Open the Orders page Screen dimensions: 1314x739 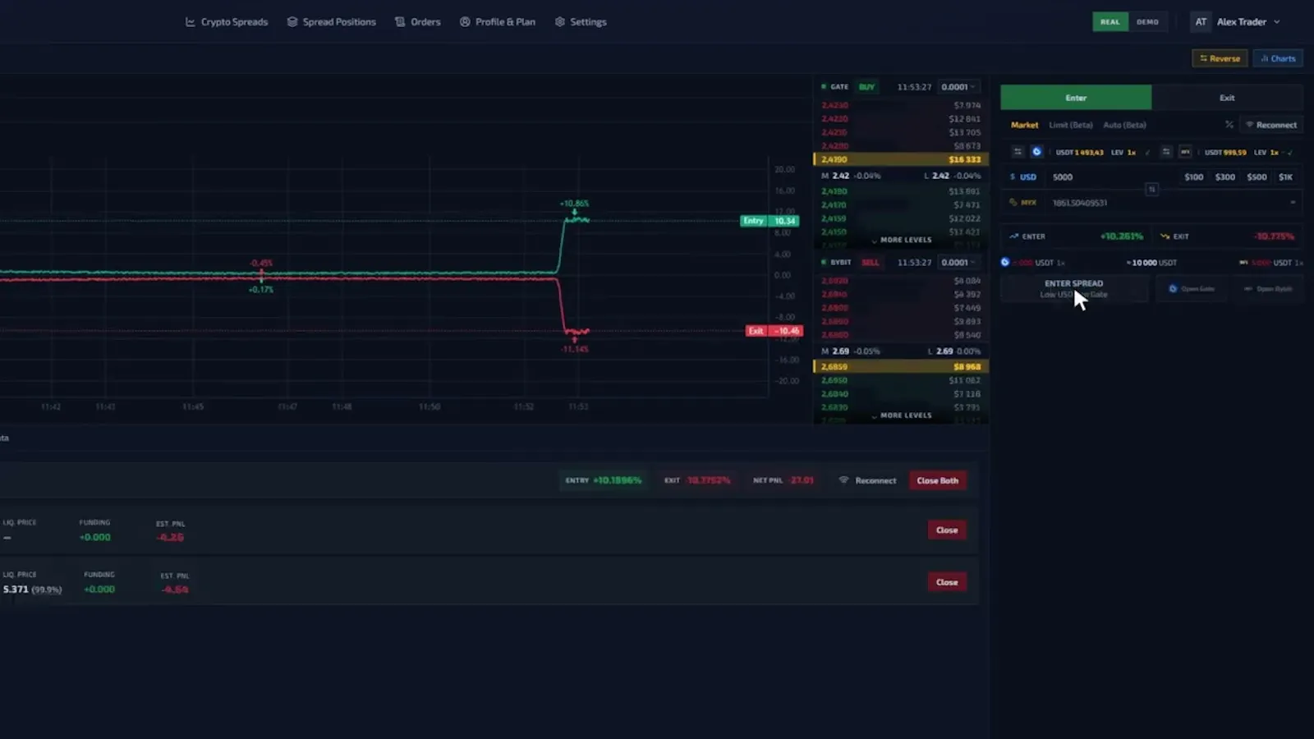click(418, 22)
